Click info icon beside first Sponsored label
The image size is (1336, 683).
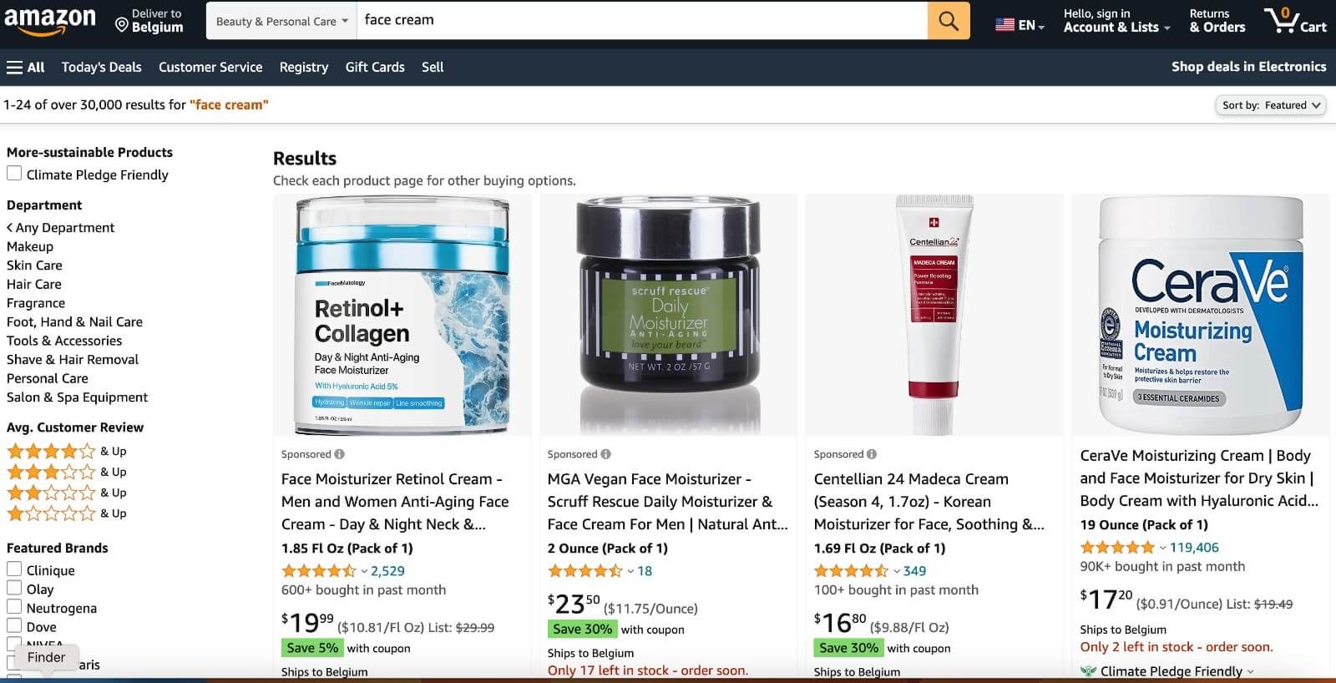[340, 454]
